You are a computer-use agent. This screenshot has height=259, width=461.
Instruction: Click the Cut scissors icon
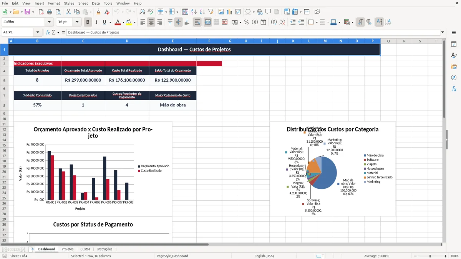pyautogui.click(x=68, y=12)
